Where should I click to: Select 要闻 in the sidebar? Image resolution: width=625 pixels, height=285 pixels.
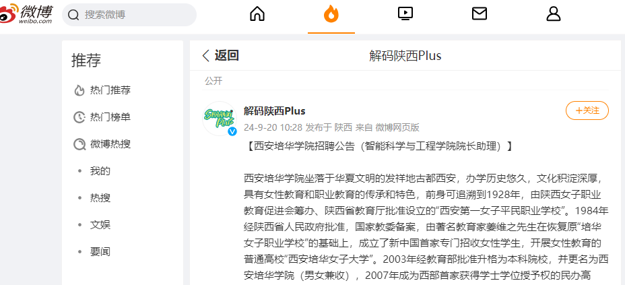100,251
